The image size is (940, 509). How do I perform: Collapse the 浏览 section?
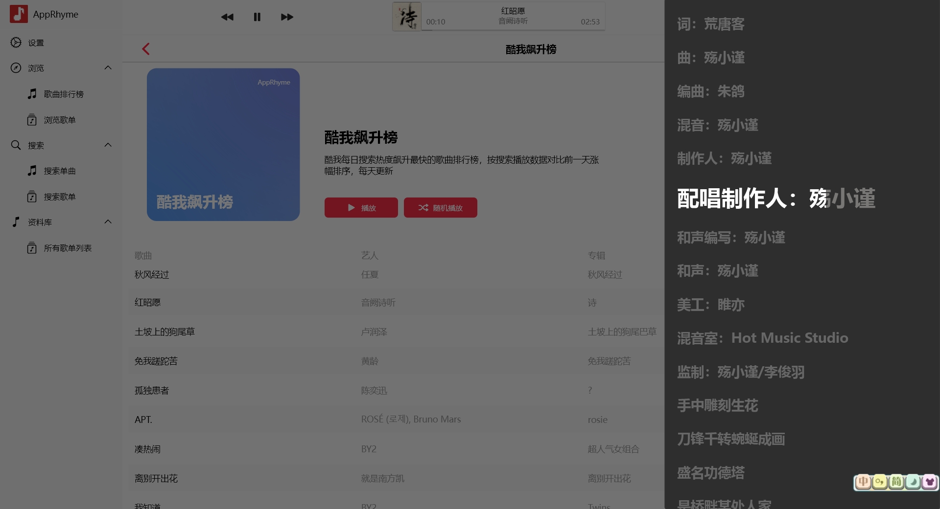[x=108, y=68]
